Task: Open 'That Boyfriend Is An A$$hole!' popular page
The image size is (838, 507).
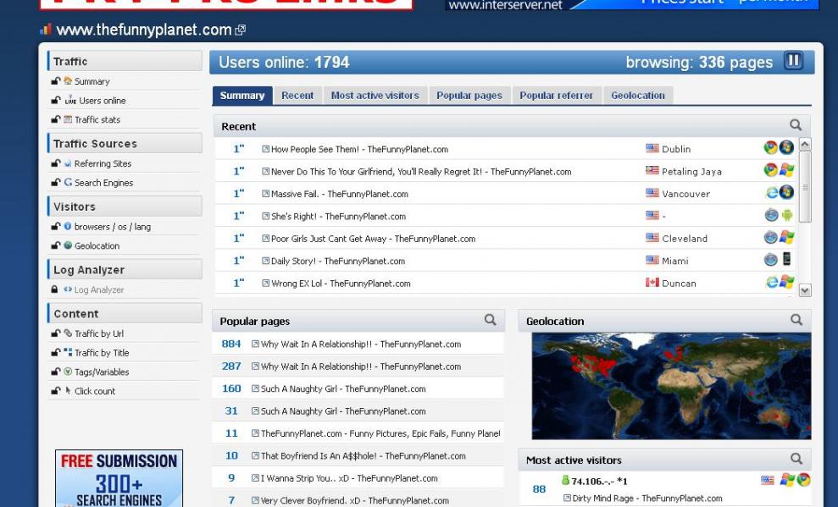Action: (363, 455)
